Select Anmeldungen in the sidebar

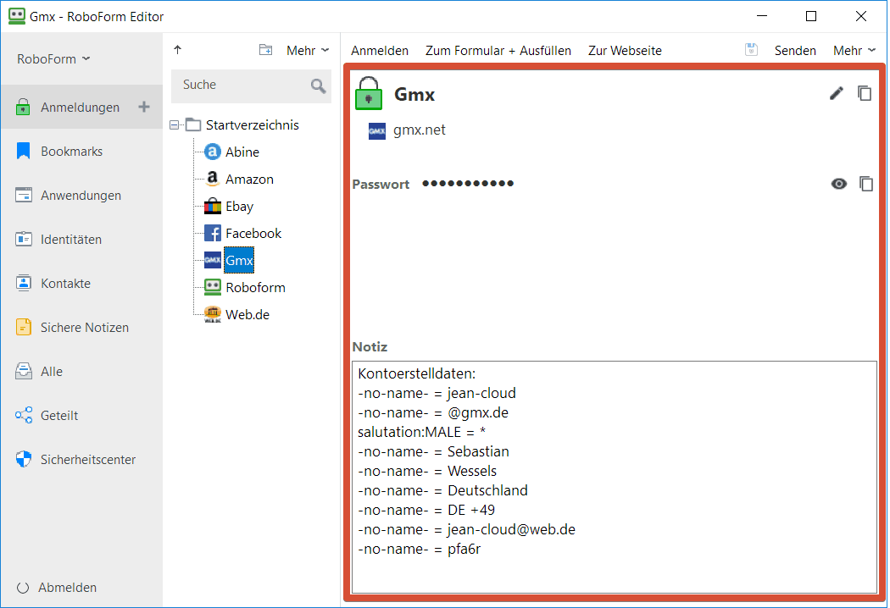click(81, 108)
